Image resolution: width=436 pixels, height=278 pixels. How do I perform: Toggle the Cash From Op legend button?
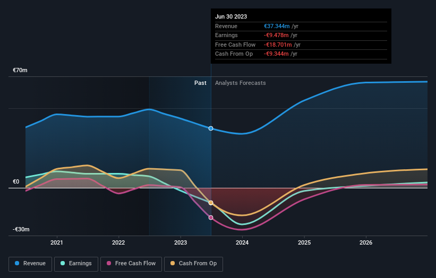(x=193, y=264)
